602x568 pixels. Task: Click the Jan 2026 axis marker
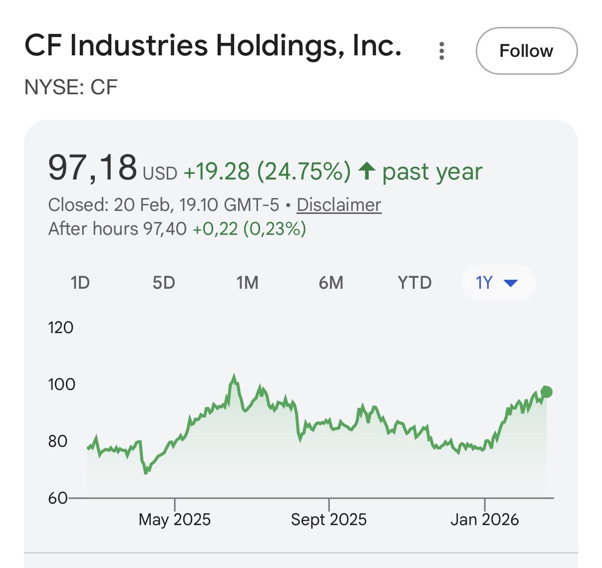[484, 519]
